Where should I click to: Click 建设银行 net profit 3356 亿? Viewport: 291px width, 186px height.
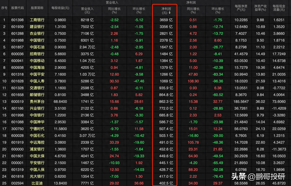pos(166,27)
